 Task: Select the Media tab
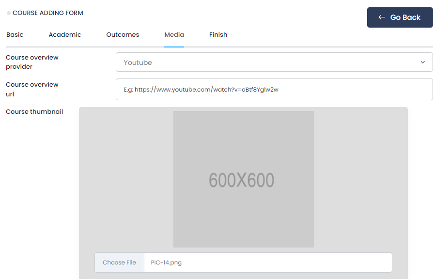(174, 35)
